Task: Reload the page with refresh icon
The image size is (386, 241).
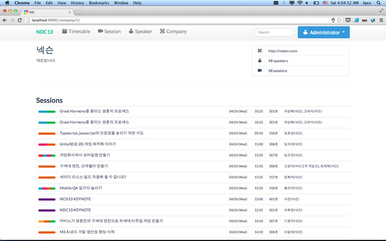Action: (x=20, y=20)
